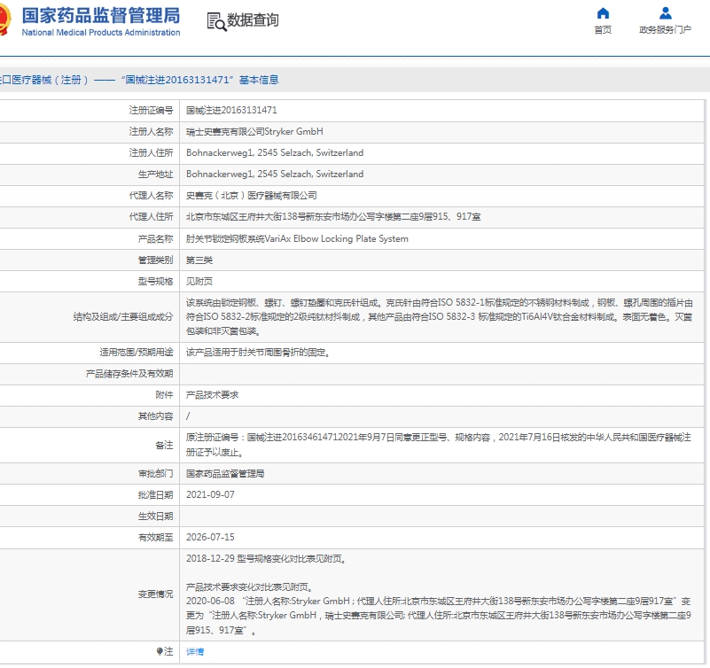Click the 生效日期 row label
The height and width of the screenshot is (668, 710).
coord(155,516)
